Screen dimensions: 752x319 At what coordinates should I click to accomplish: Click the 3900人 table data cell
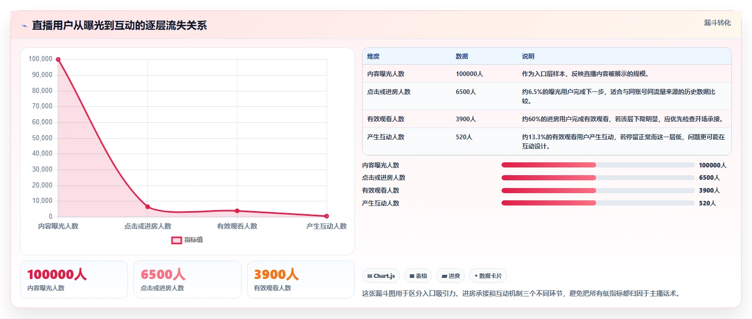466,119
